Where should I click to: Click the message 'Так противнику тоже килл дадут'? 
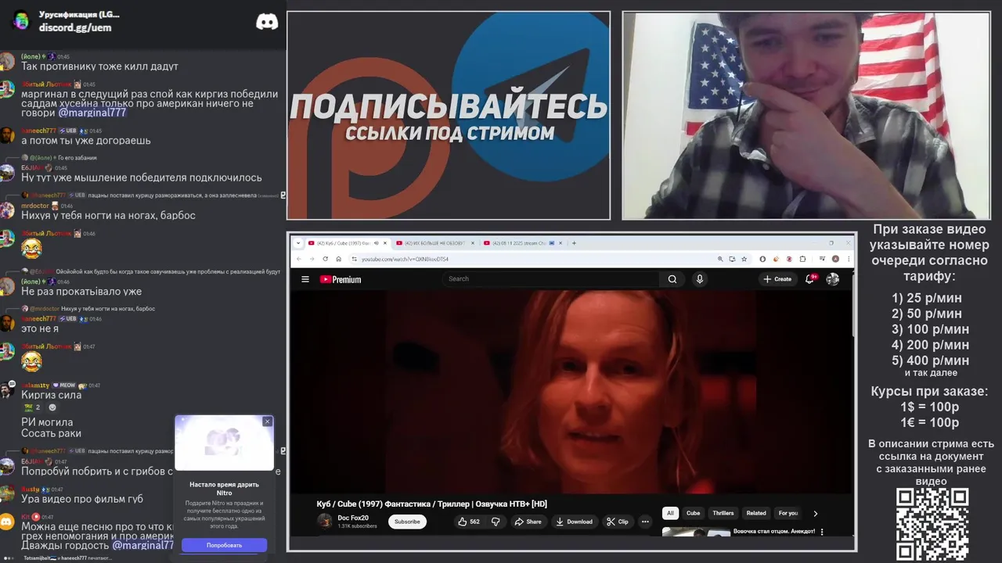pyautogui.click(x=99, y=66)
